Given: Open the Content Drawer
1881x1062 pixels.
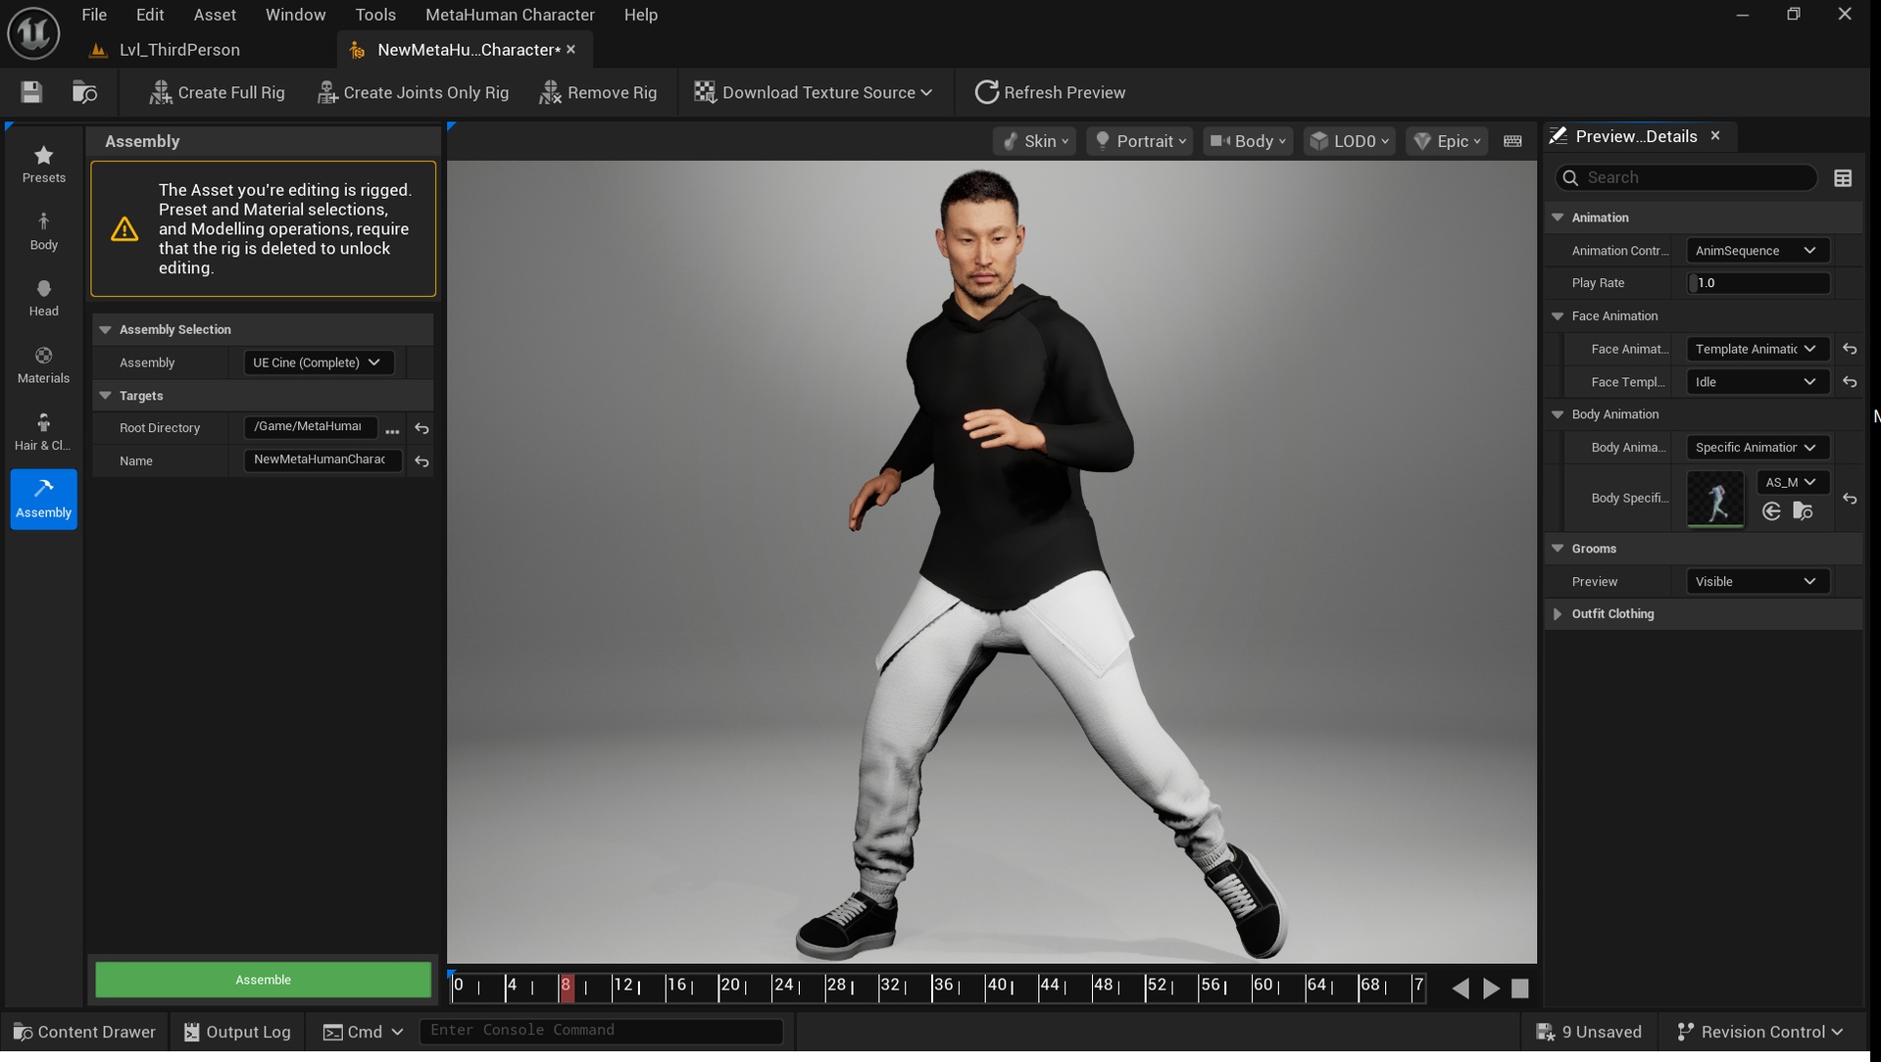Looking at the screenshot, I should [84, 1032].
